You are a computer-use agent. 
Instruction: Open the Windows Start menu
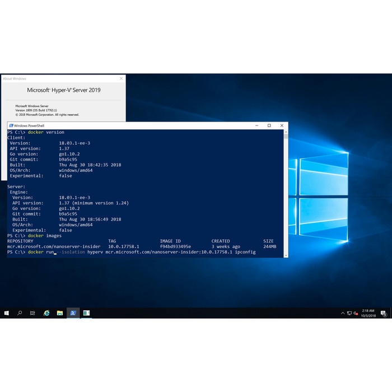coord(7,313)
